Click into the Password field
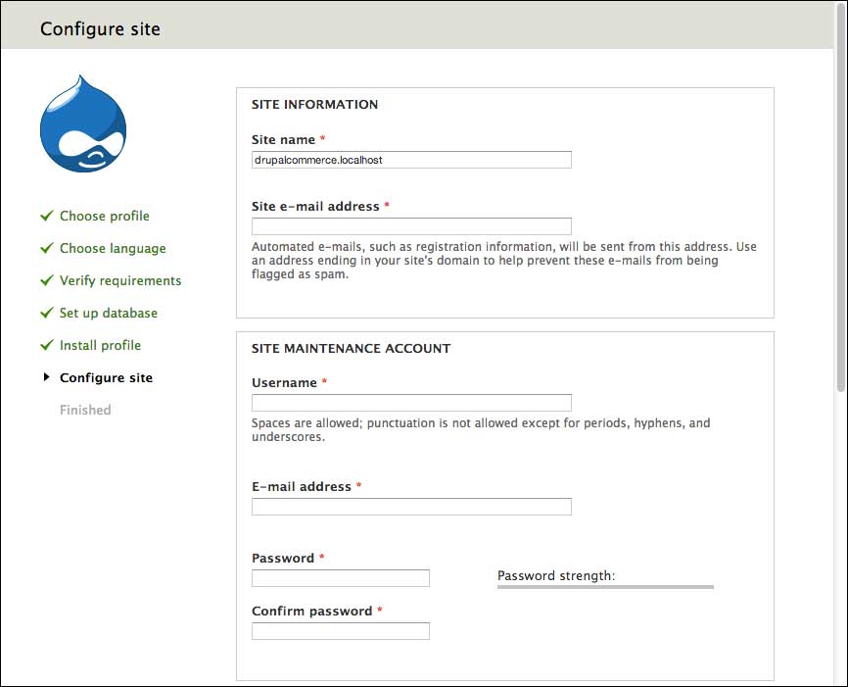848x687 pixels. point(340,578)
